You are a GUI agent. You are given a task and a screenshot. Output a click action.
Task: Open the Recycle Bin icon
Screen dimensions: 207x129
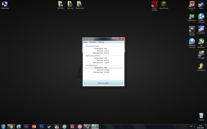click(201, 117)
